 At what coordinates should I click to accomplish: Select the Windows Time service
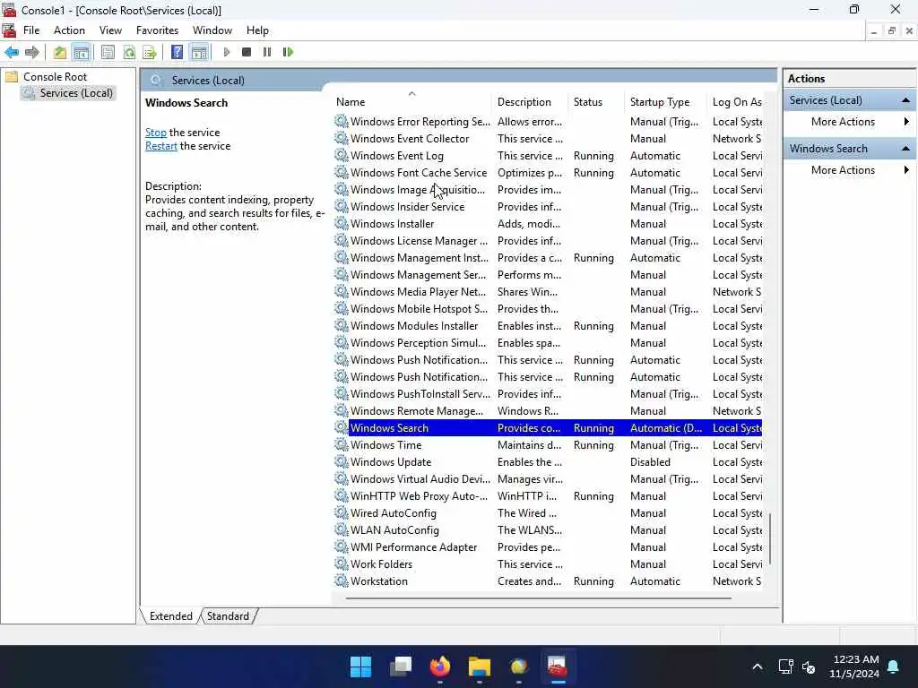pyautogui.click(x=548, y=444)
